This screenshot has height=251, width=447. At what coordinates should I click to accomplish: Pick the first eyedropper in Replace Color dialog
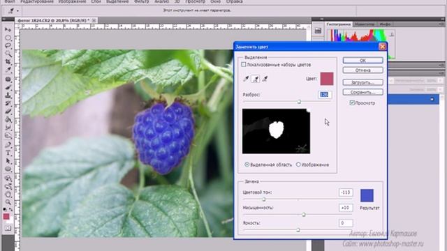coord(246,79)
